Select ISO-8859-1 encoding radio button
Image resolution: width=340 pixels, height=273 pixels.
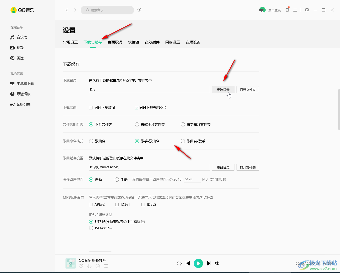(x=91, y=228)
